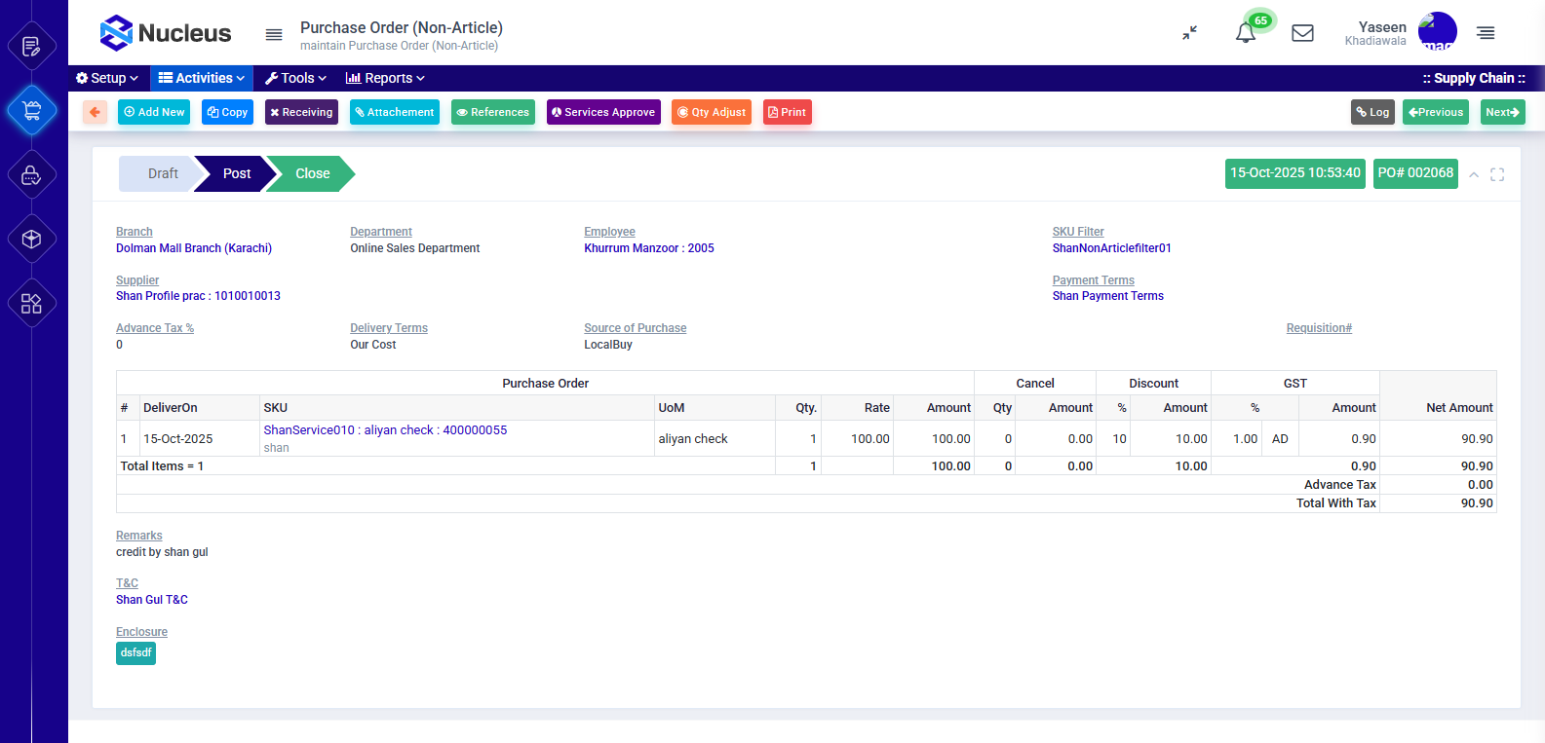This screenshot has width=1545, height=743.
Task: Open the shopping cart sidebar icon
Action: (x=31, y=111)
